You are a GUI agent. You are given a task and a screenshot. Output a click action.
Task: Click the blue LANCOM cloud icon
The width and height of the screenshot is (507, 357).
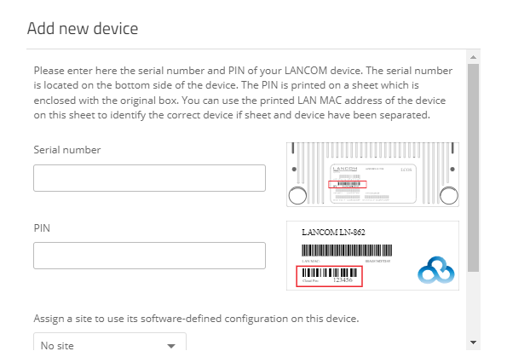coord(436,270)
